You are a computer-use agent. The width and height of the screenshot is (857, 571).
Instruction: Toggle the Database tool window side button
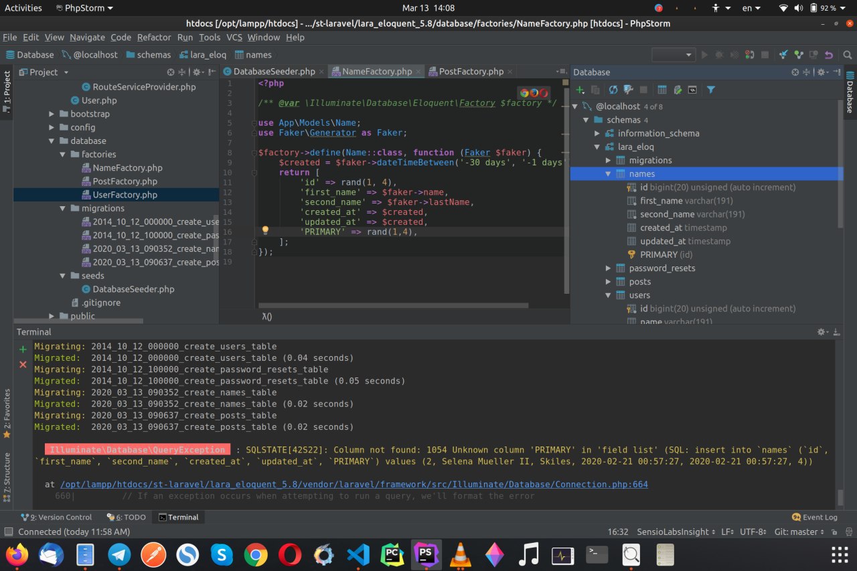coord(850,92)
